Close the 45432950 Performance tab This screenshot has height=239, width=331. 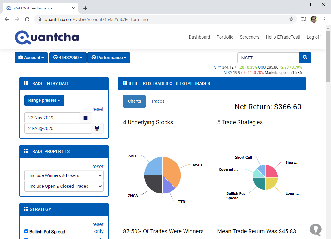(73, 8)
